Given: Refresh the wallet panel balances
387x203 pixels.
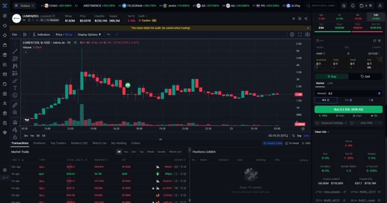Looking at the screenshot, I should coord(375,41).
